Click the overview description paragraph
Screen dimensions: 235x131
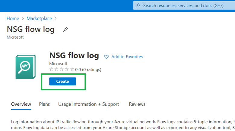[x=123, y=125]
